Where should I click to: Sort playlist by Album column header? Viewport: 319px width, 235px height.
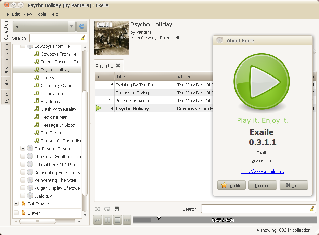pos(194,77)
